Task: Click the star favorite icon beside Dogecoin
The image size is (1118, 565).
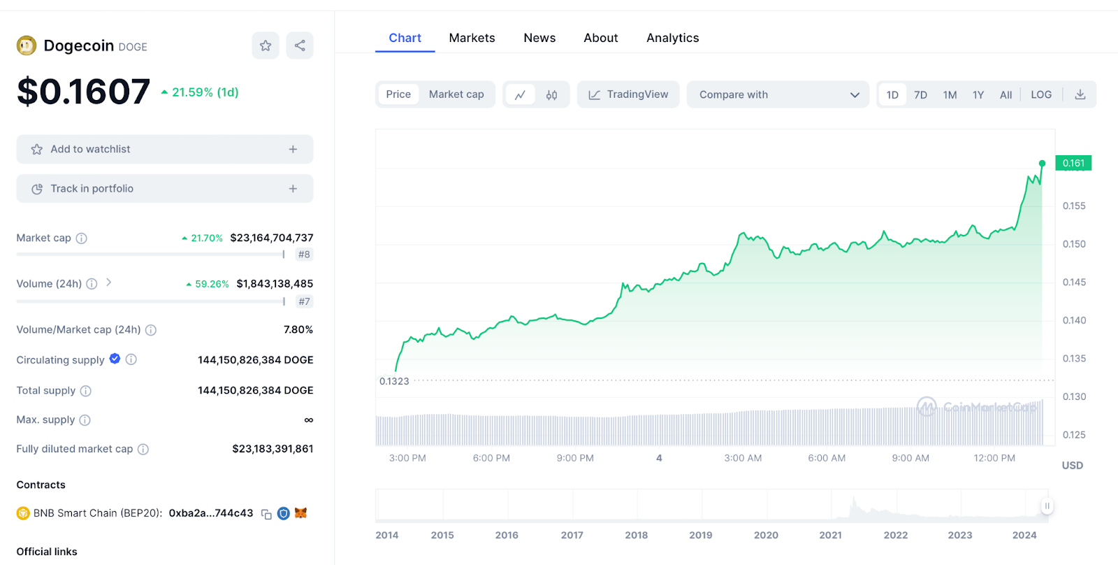Action: click(x=266, y=45)
